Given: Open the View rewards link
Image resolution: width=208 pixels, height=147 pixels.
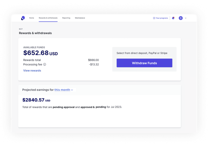Looking at the screenshot, I should point(32,71).
